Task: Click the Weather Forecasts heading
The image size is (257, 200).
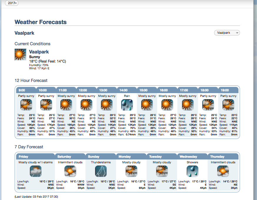Action: click(x=41, y=22)
